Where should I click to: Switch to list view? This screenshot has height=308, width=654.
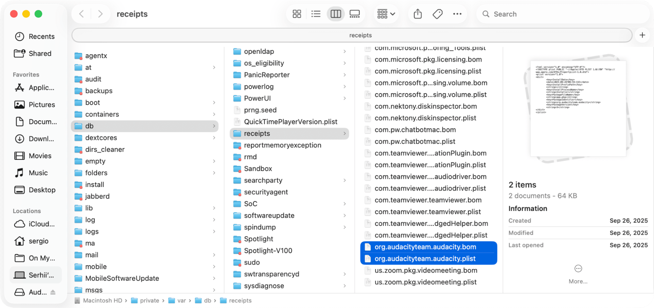click(316, 14)
